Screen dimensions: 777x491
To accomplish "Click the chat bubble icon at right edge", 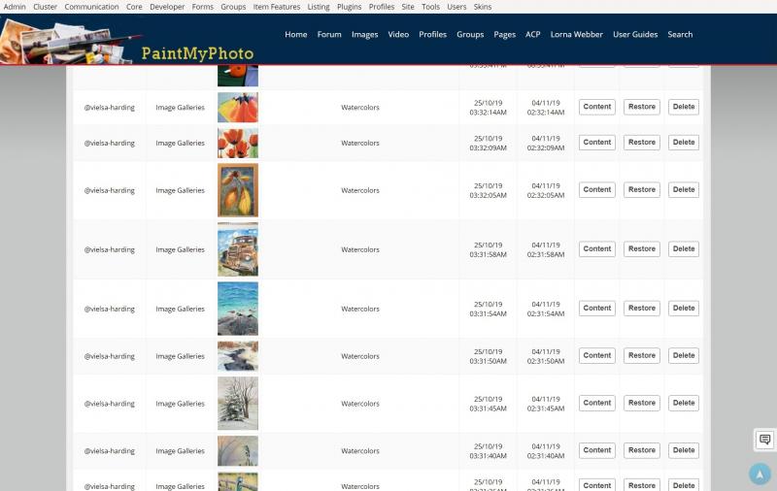I will (x=764, y=439).
